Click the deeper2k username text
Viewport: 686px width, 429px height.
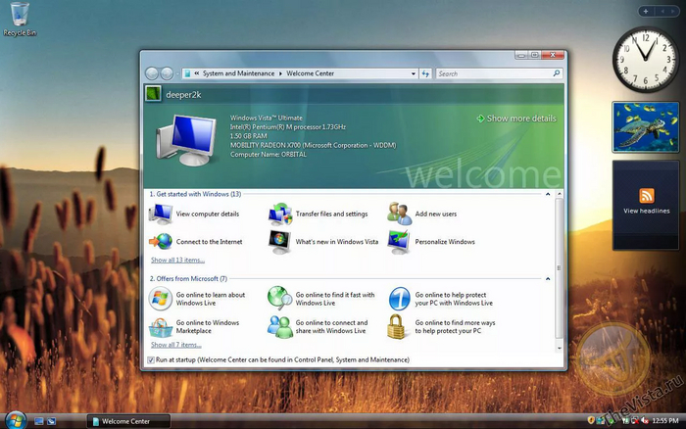183,94
